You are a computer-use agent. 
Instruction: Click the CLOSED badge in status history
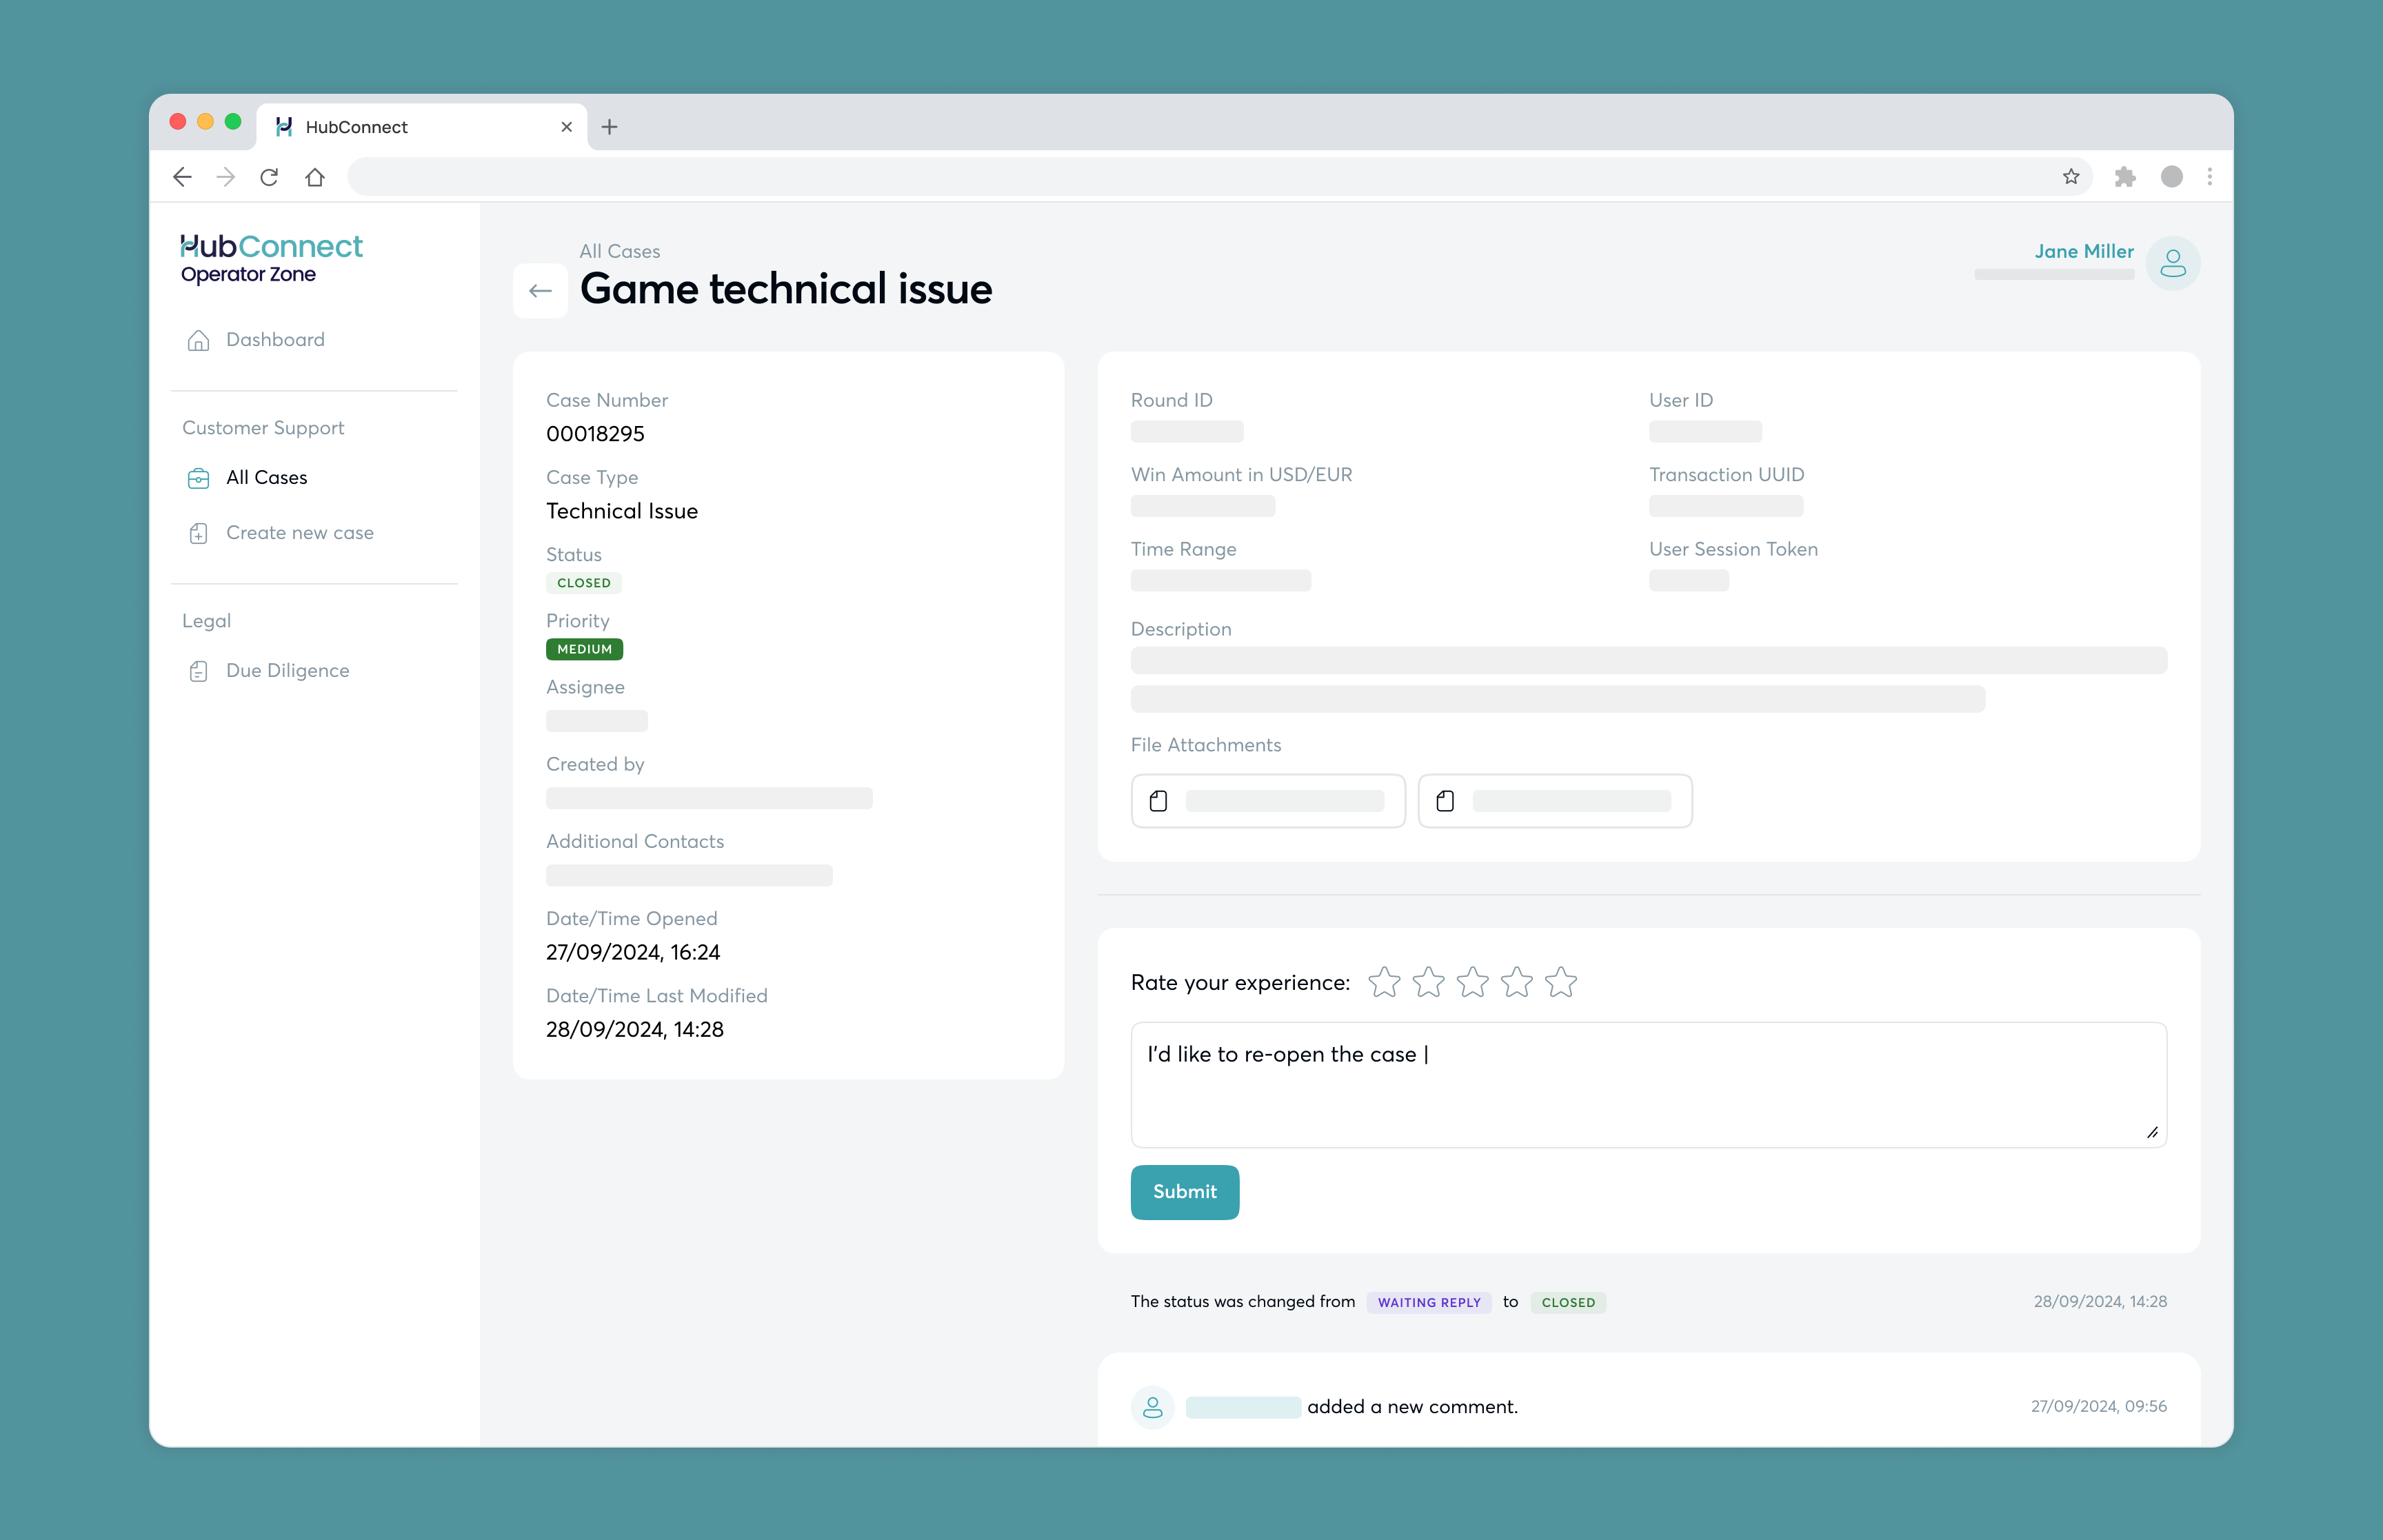(x=1568, y=1302)
